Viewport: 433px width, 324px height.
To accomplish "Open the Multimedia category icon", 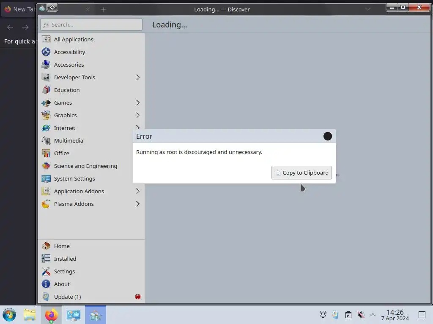I will [46, 140].
